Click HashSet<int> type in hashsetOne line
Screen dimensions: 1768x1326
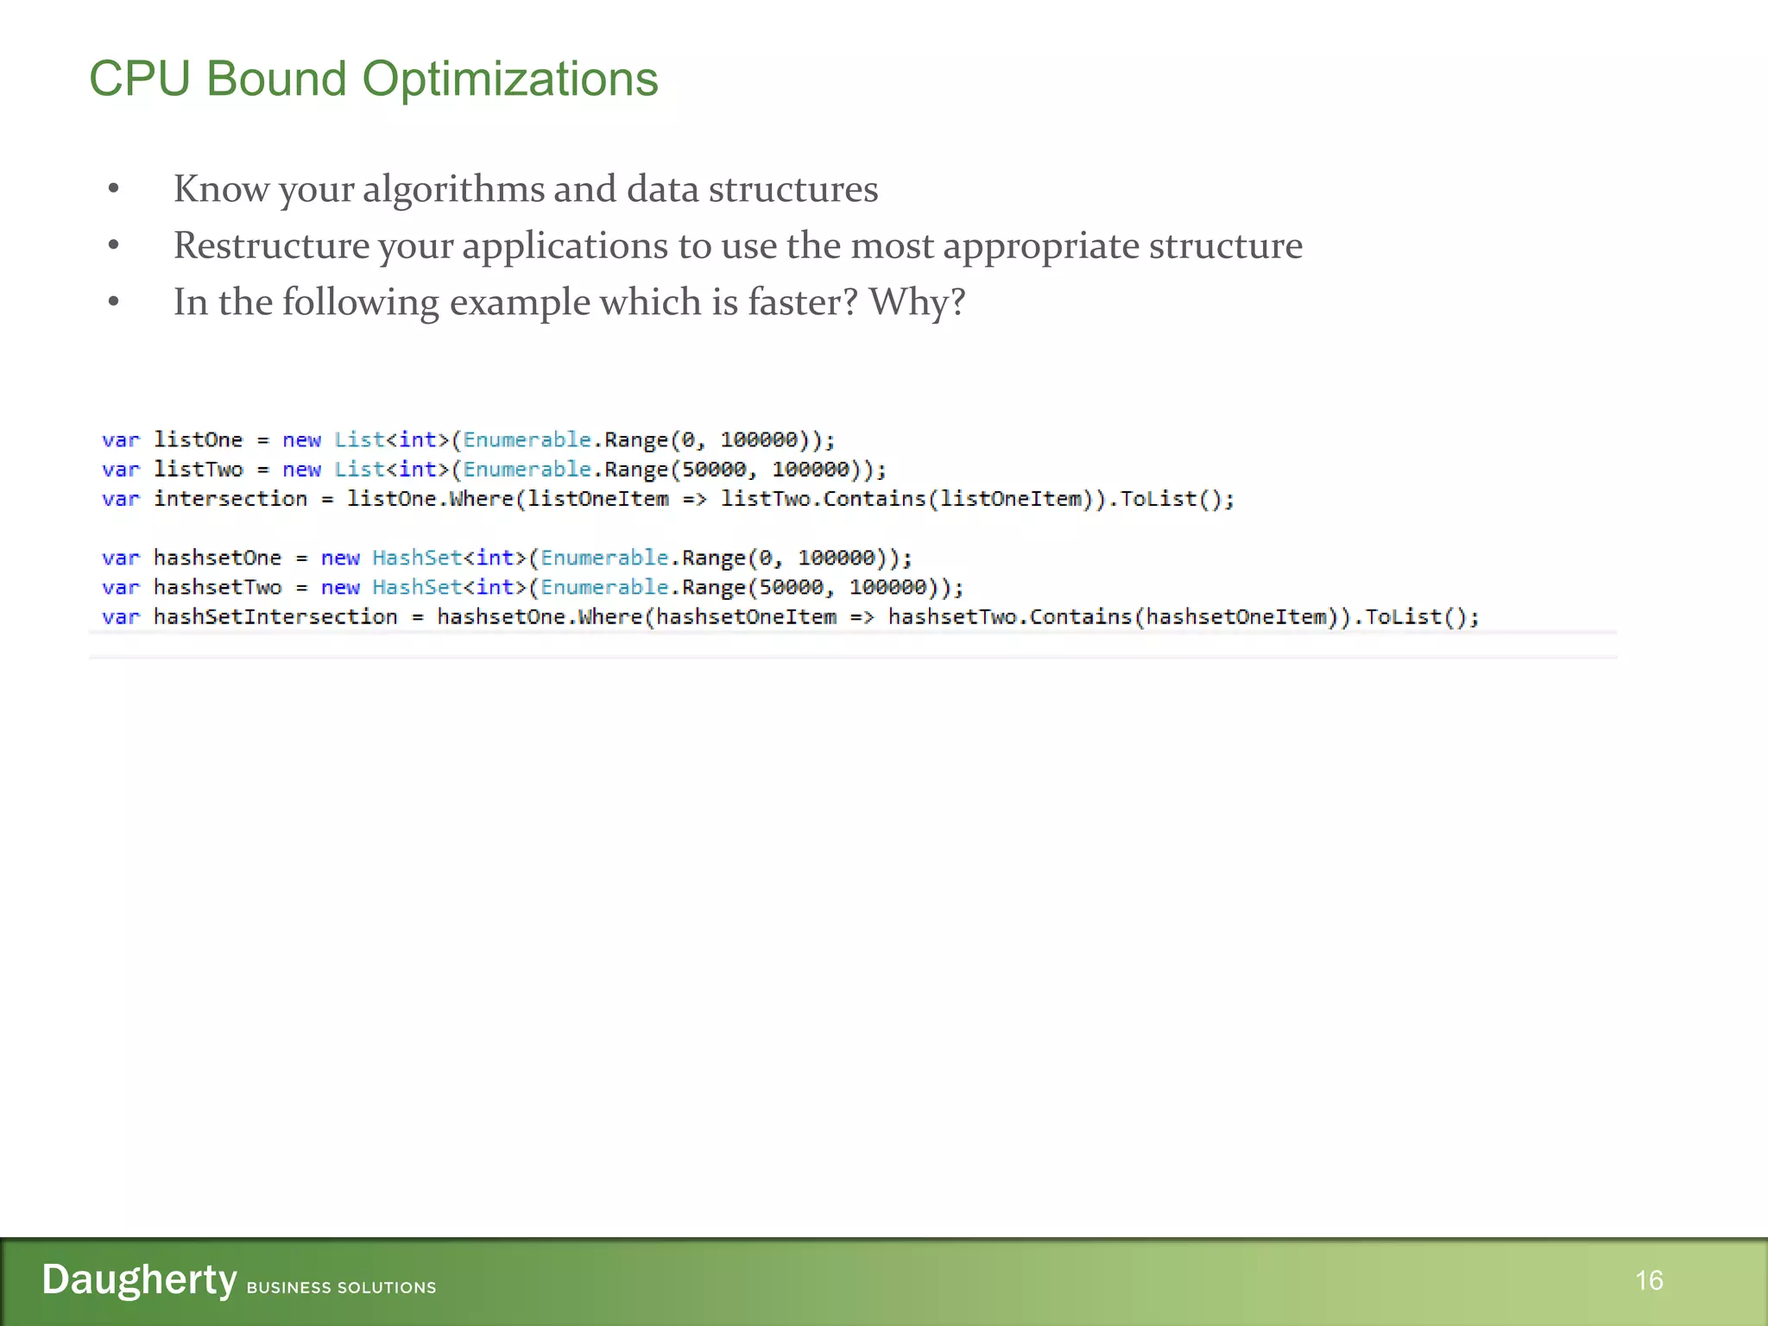click(x=449, y=558)
